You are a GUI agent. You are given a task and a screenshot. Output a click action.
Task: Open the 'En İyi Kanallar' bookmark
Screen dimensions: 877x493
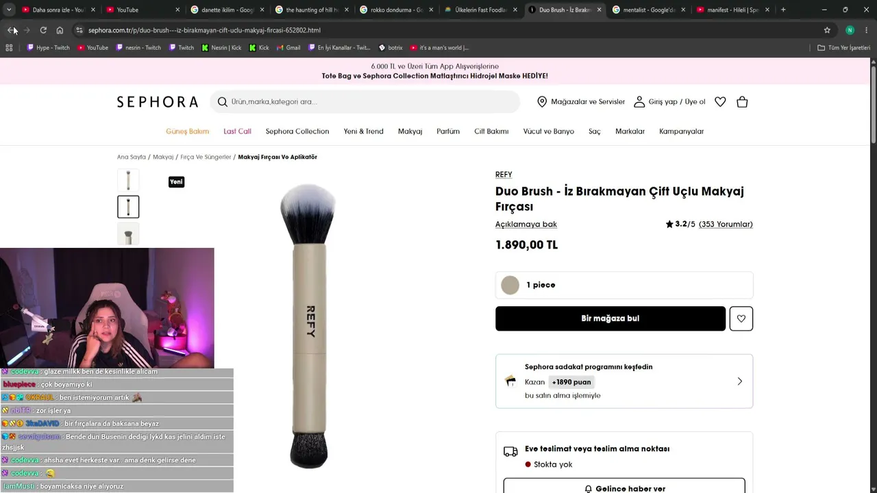coord(339,48)
